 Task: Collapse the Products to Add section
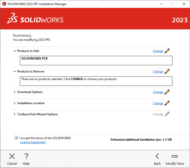click(x=14, y=51)
